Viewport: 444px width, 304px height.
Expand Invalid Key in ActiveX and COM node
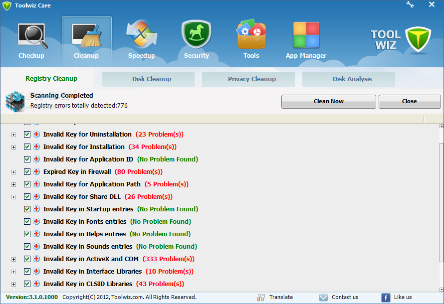coord(13,259)
